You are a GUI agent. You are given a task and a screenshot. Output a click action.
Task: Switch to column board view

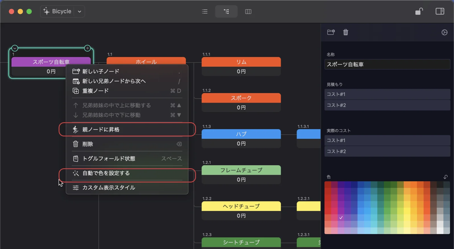[x=248, y=12]
